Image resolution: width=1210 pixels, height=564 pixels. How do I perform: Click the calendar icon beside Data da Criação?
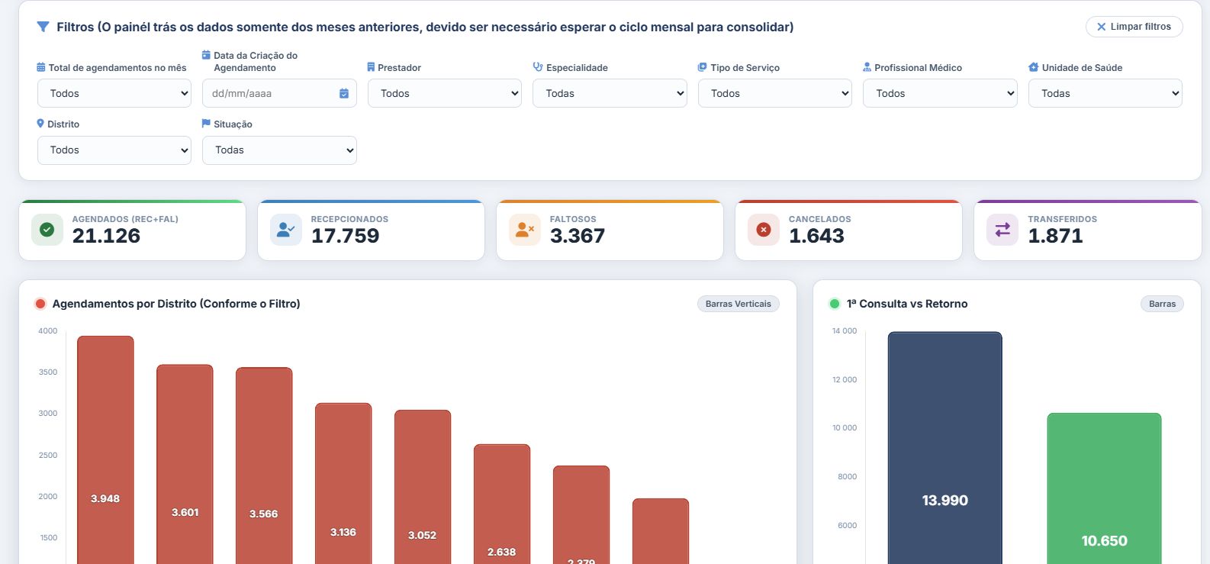click(206, 55)
